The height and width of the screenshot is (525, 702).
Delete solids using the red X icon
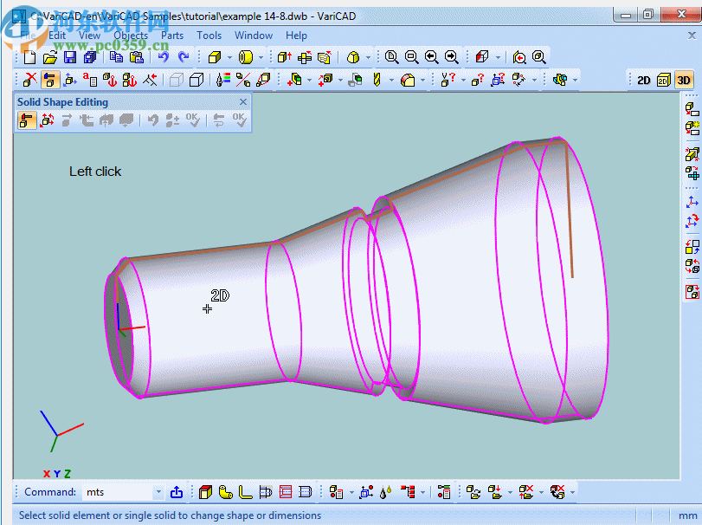(30, 80)
